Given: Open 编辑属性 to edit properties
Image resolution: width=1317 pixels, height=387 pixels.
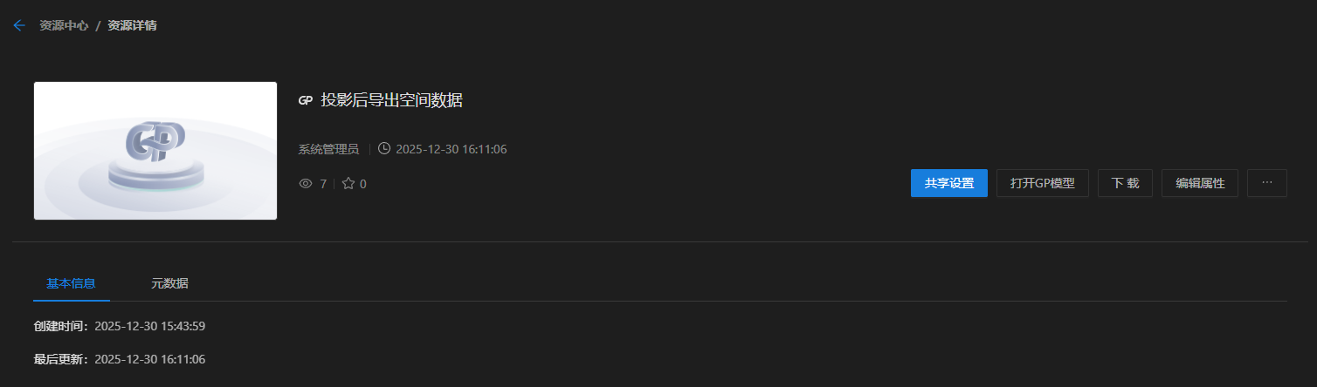Looking at the screenshot, I should (x=1199, y=183).
